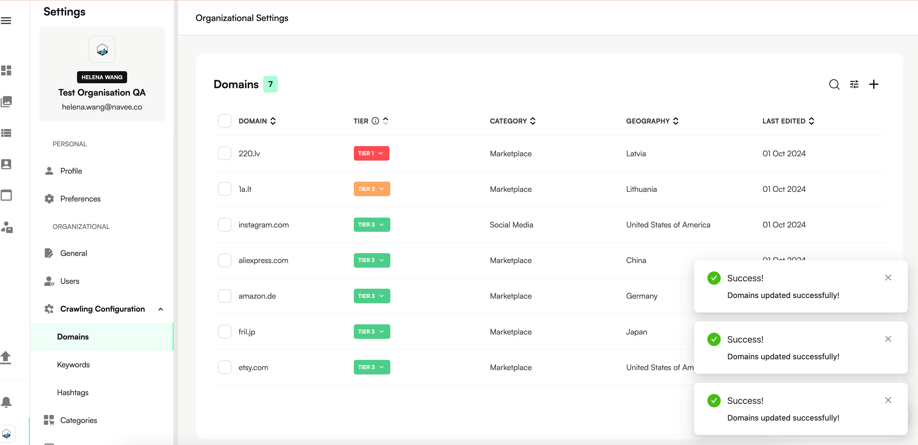This screenshot has width=918, height=445.
Task: Tick the instagram.com row checkbox
Action: 225,225
